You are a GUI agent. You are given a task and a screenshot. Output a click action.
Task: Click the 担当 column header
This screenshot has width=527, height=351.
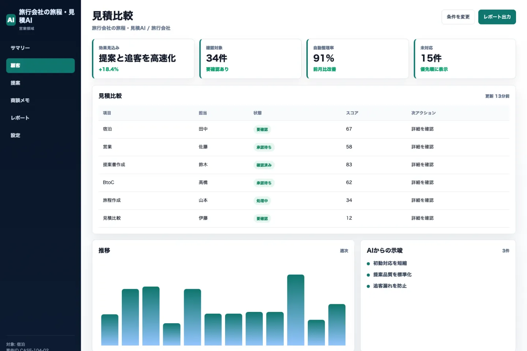(x=203, y=113)
